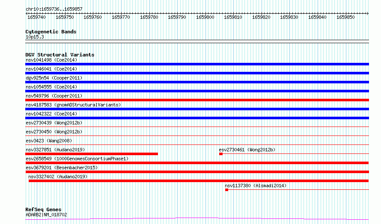The height and width of the screenshot is (224, 381).
Task: Click nsv1137380 (Alsmadi2014) label
Action: [x=256, y=186]
